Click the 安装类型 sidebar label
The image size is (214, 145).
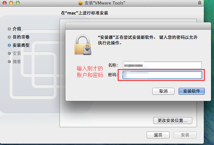tap(21, 45)
